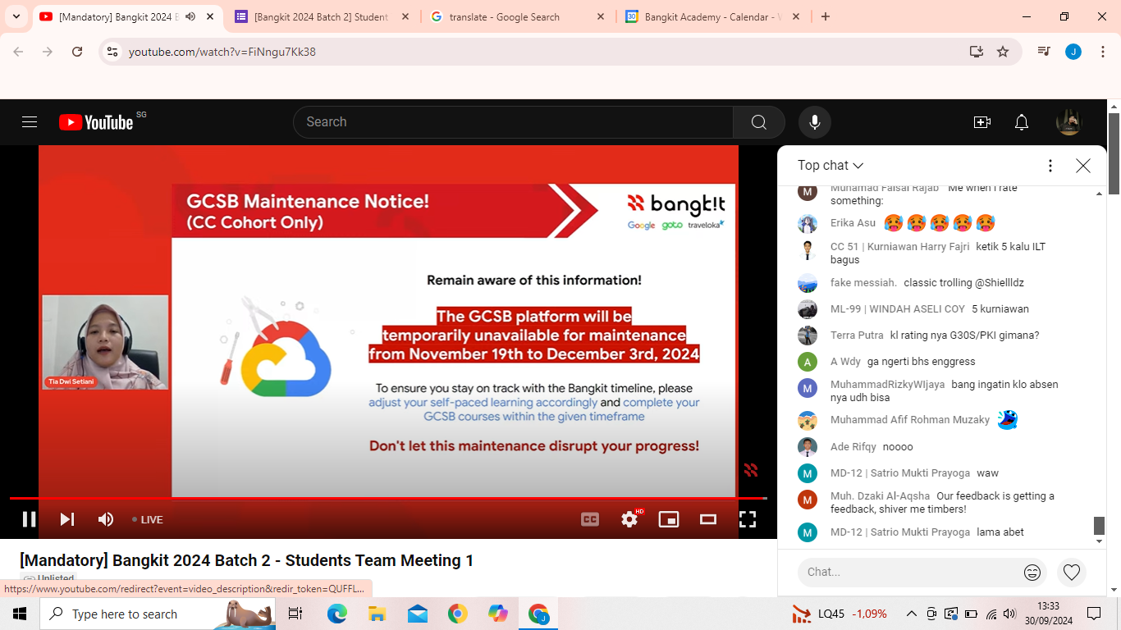The width and height of the screenshot is (1121, 630).
Task: Search with voice microphone button
Action: 814,122
